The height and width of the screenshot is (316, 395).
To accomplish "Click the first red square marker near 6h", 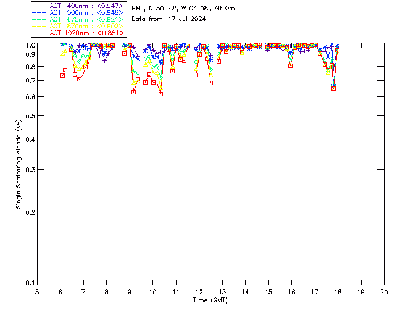I will 62,75.
